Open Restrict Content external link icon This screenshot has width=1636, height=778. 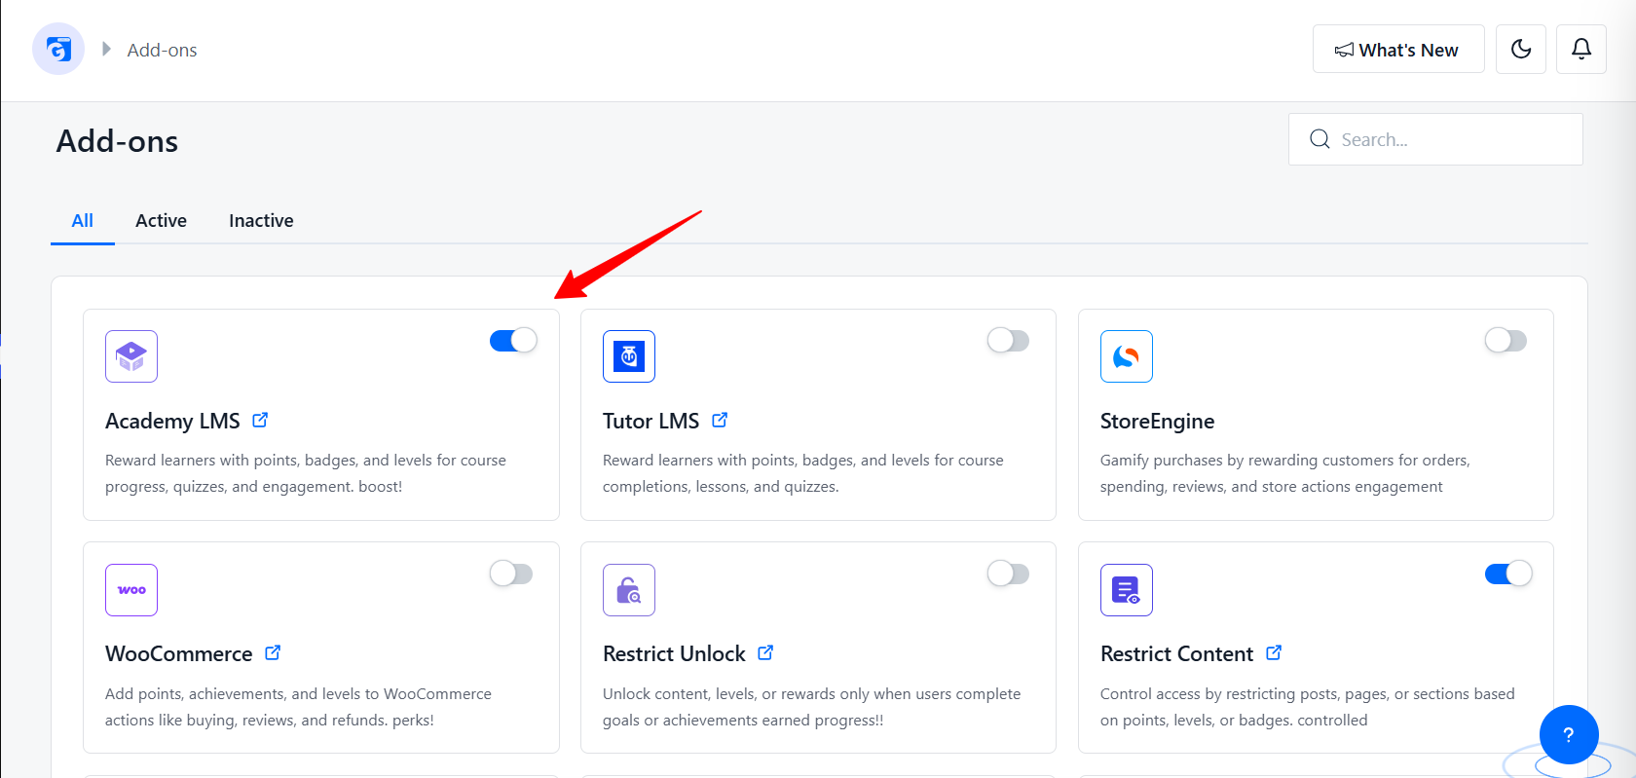(x=1274, y=652)
